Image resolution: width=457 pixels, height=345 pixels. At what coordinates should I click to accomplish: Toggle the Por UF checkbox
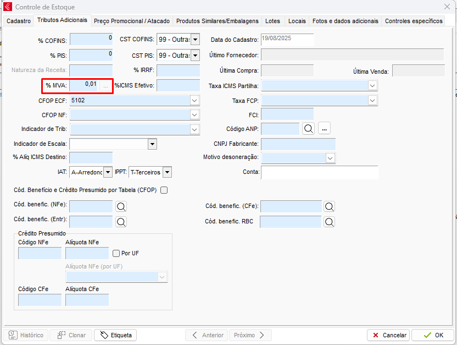pyautogui.click(x=116, y=254)
